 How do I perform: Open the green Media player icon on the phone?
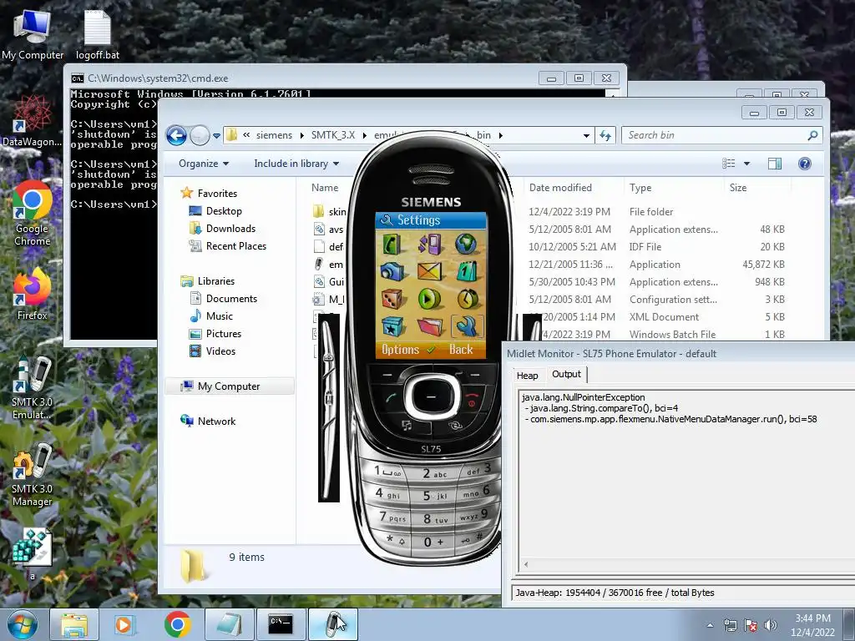pos(430,299)
